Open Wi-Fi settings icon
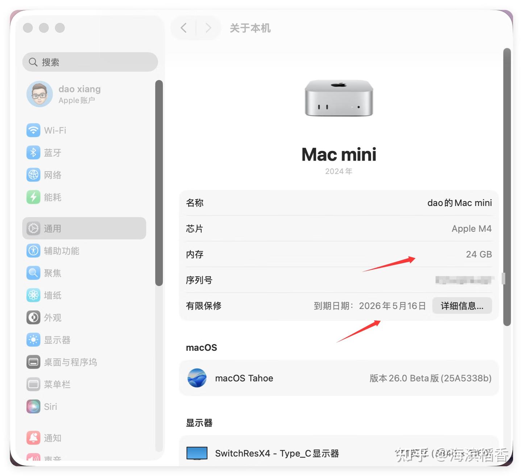Image resolution: width=522 pixels, height=476 pixels. [x=33, y=130]
